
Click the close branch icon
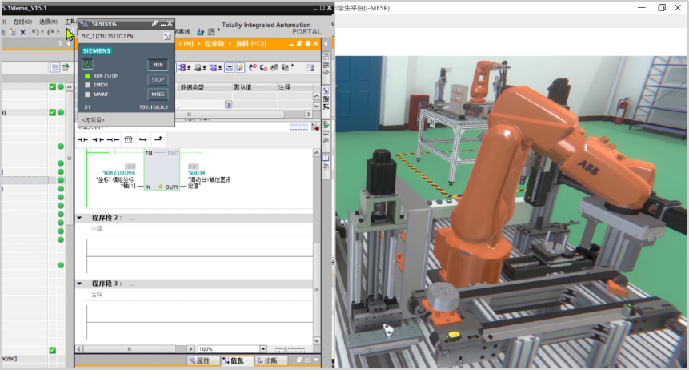[x=158, y=139]
